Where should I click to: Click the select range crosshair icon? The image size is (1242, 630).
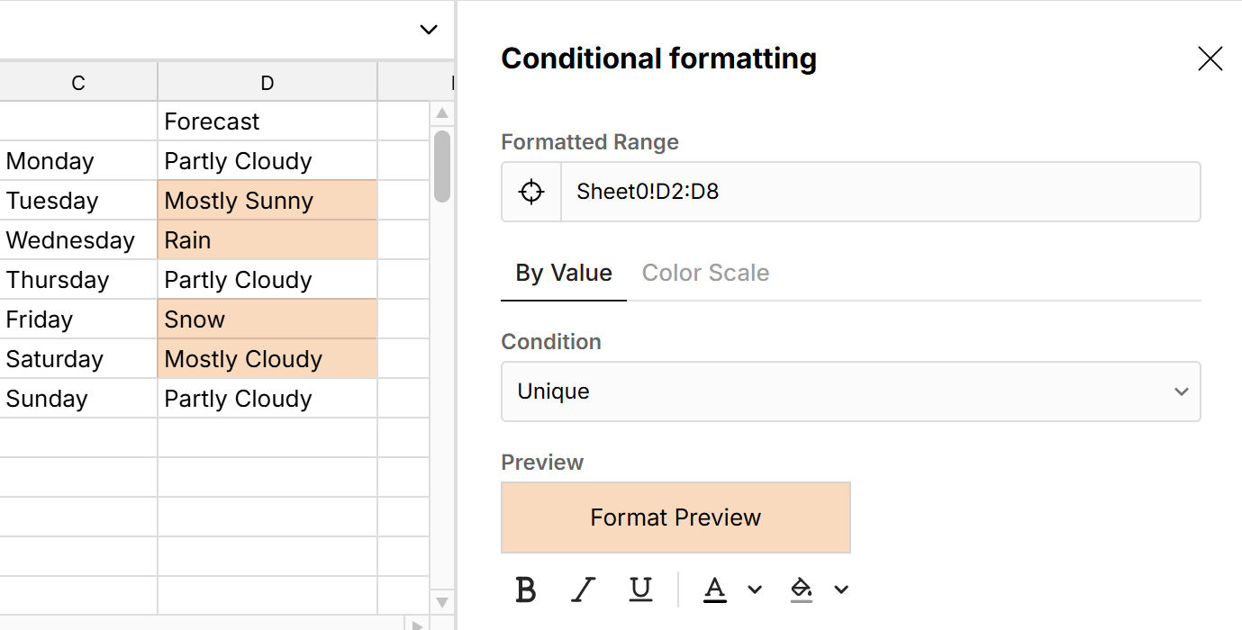tap(530, 191)
